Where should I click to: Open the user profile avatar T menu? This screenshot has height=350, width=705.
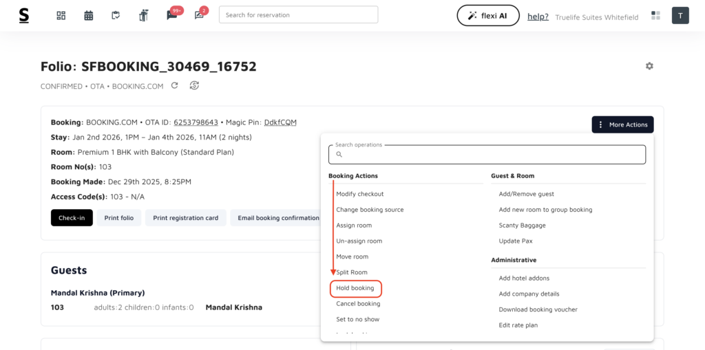[680, 16]
